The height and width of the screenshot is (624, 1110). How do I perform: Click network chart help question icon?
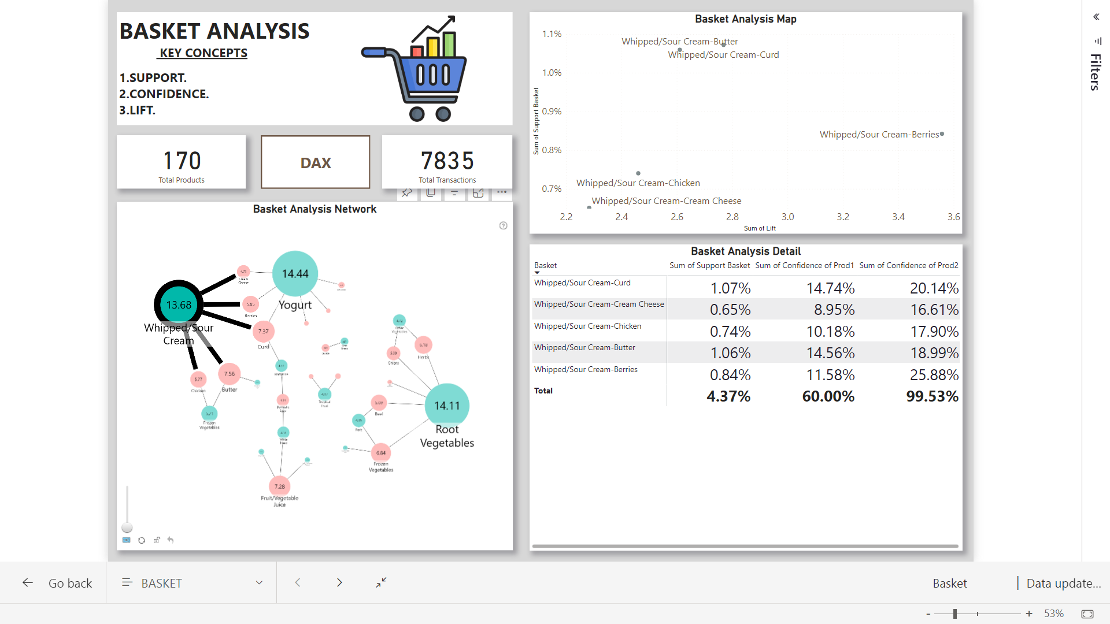(x=503, y=226)
